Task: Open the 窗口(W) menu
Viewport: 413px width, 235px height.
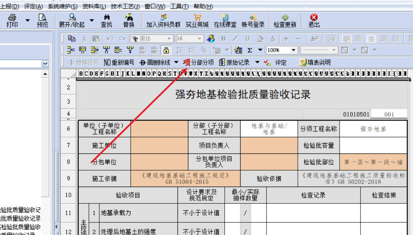Action: [x=155, y=6]
